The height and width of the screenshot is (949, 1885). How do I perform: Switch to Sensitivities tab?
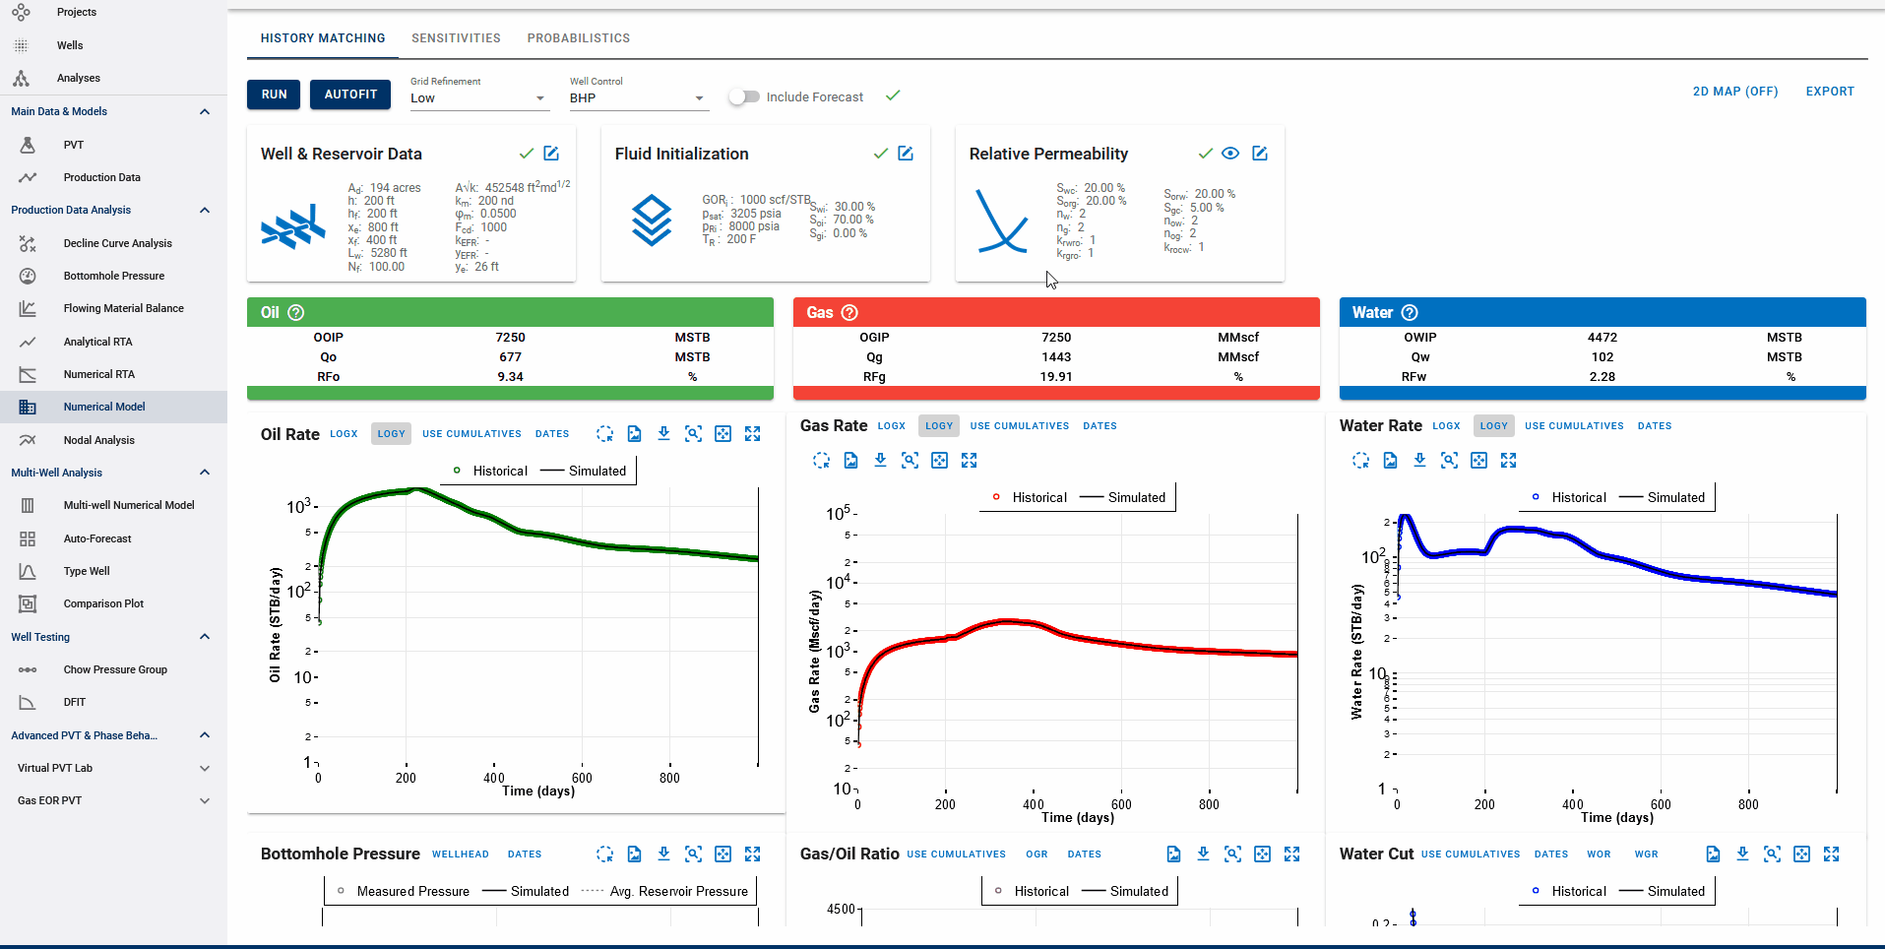tap(456, 38)
